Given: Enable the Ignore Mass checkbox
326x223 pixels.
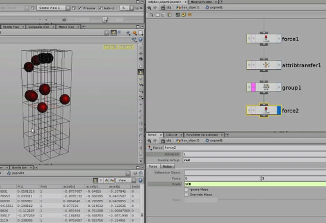Looking at the screenshot, I should 186,190.
